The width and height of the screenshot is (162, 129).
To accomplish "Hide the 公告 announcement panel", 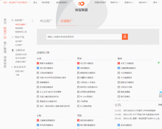I will pyautogui.click(x=160, y=105).
